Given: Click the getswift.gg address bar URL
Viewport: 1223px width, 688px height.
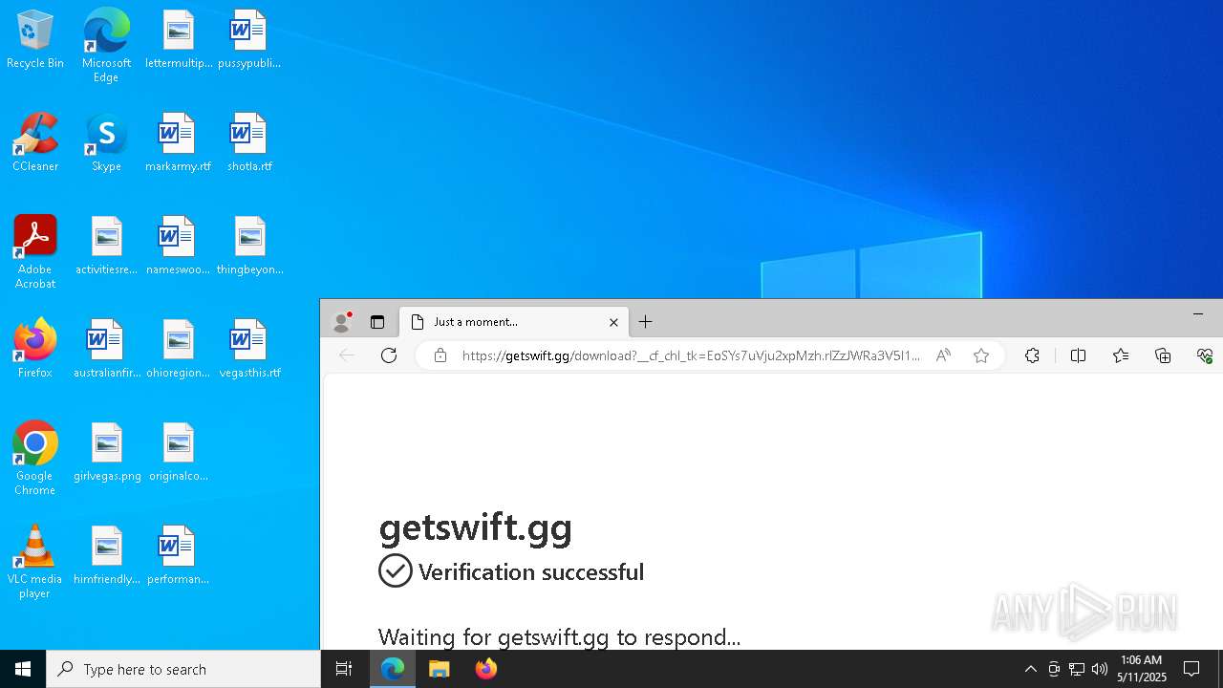Looking at the screenshot, I should [x=691, y=355].
